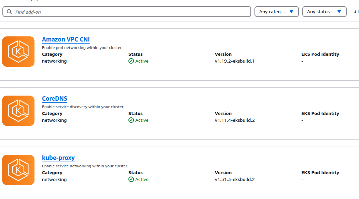Click Active status check icon for CoreDNS
This screenshot has width=359, height=199.
click(131, 120)
